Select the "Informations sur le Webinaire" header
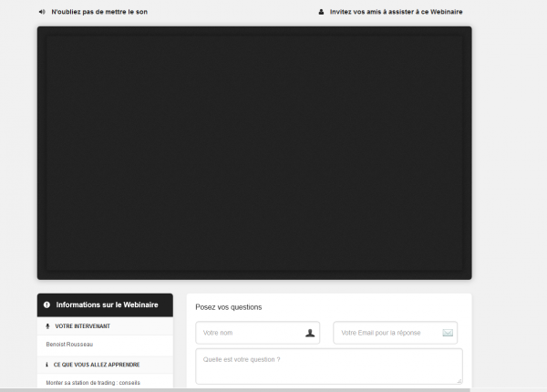Screen dimensions: 547x392 click(x=105, y=304)
